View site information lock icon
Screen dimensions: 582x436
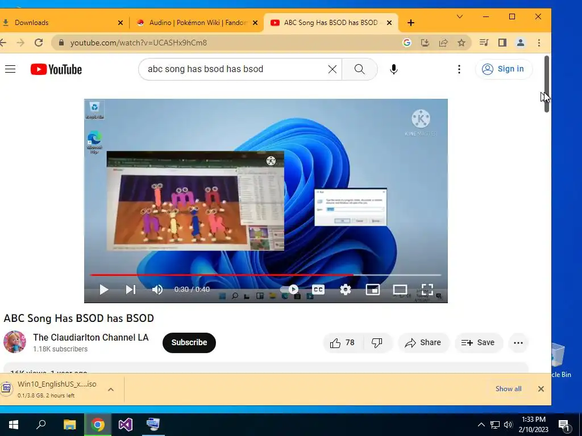click(61, 43)
